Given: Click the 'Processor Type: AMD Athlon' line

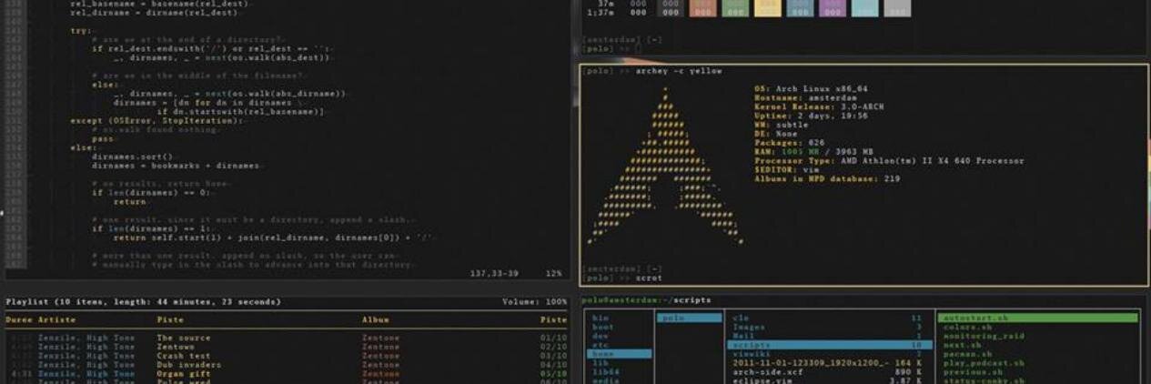Looking at the screenshot, I should tap(889, 161).
